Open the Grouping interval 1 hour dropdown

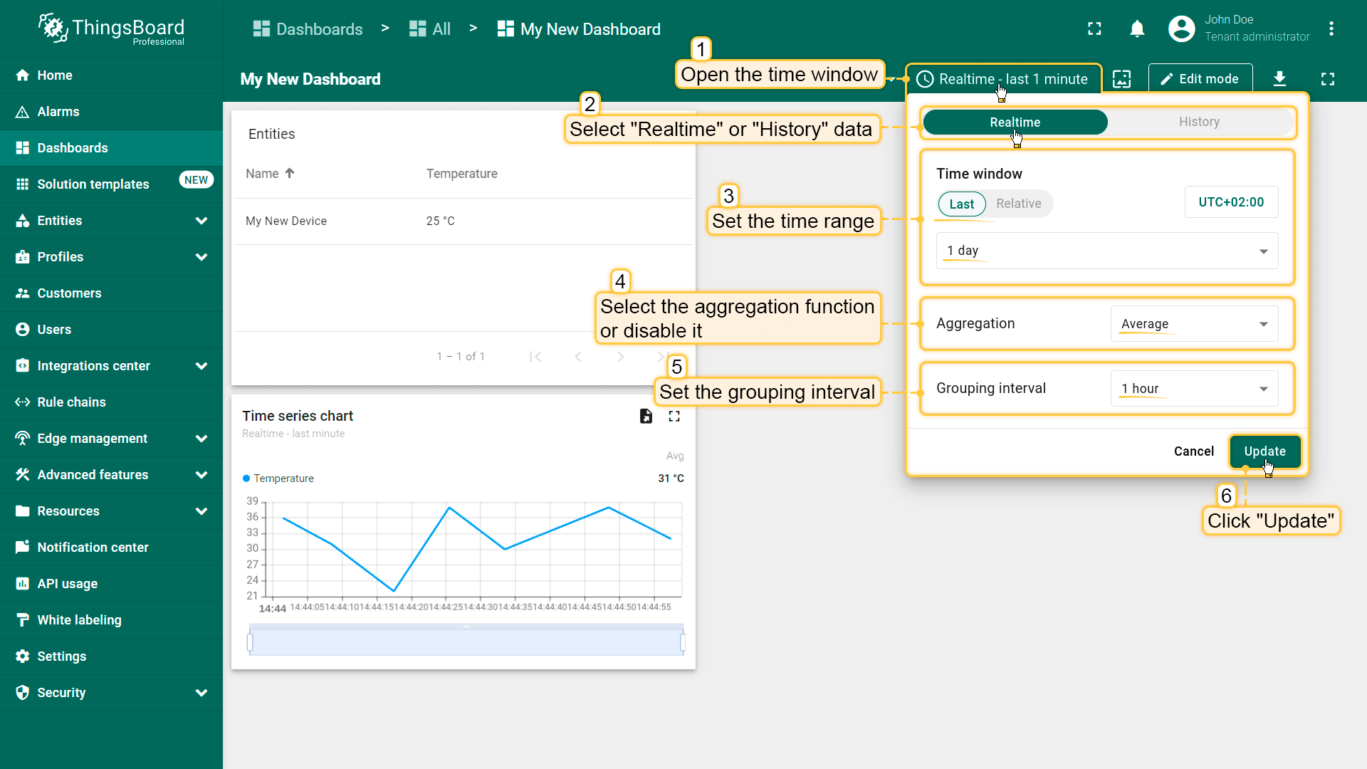tap(1194, 389)
